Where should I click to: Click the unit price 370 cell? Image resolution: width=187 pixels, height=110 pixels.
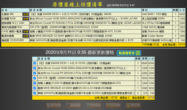click(x=144, y=93)
